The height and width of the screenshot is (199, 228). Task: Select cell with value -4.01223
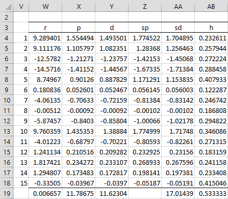tap(46, 141)
